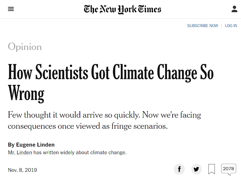
Task: Select the Nov. 8, 2019 date text
Action: 22,170
